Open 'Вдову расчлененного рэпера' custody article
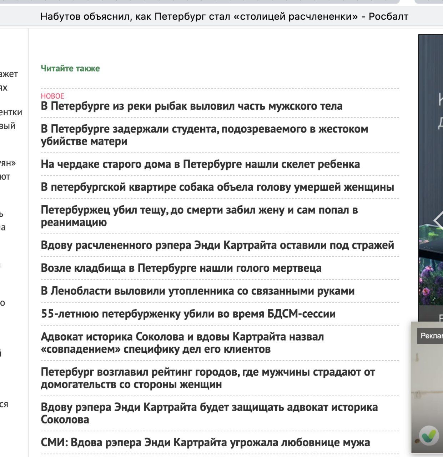Viewport: 443px width, 457px height. 217,245
